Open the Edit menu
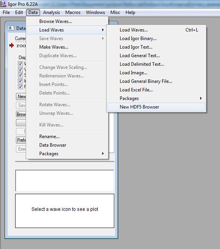Image resolution: width=220 pixels, height=249 pixels. [x=19, y=12]
